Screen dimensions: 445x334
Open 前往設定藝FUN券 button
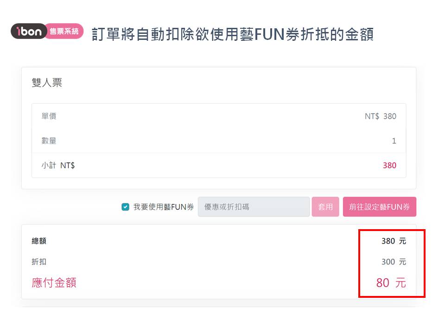pyautogui.click(x=380, y=207)
